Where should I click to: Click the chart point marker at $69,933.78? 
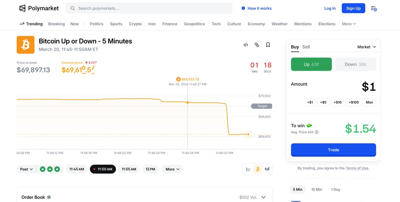(x=188, y=102)
